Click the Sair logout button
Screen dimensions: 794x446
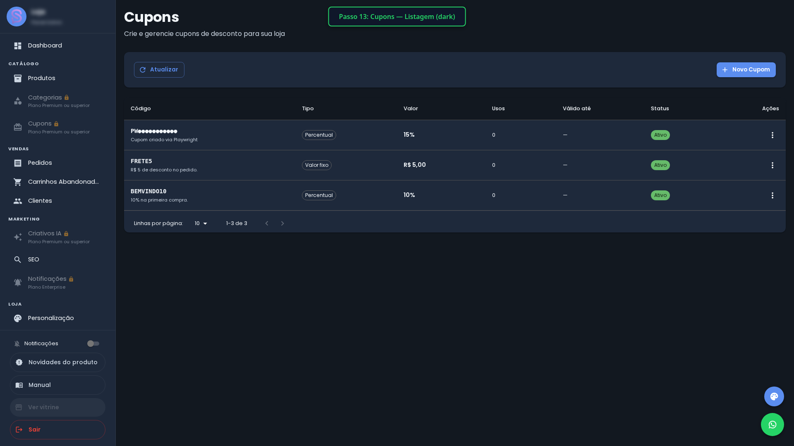58,430
